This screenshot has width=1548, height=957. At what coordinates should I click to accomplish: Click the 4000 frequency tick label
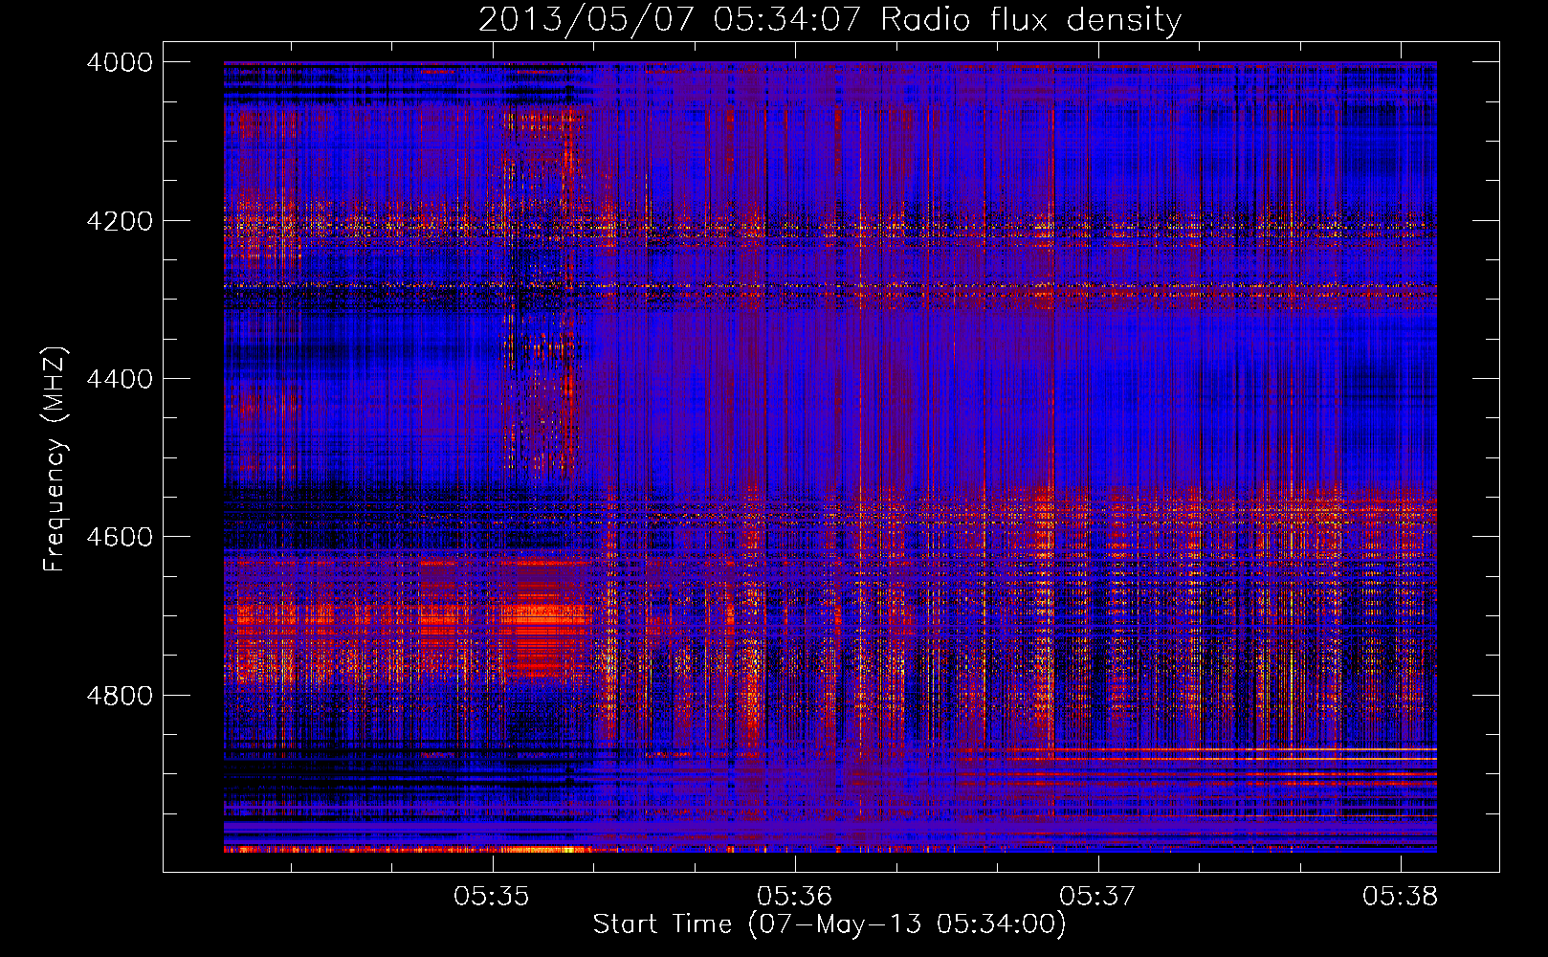[x=120, y=62]
